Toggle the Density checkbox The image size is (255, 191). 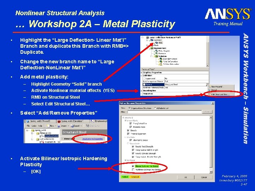click(x=128, y=131)
